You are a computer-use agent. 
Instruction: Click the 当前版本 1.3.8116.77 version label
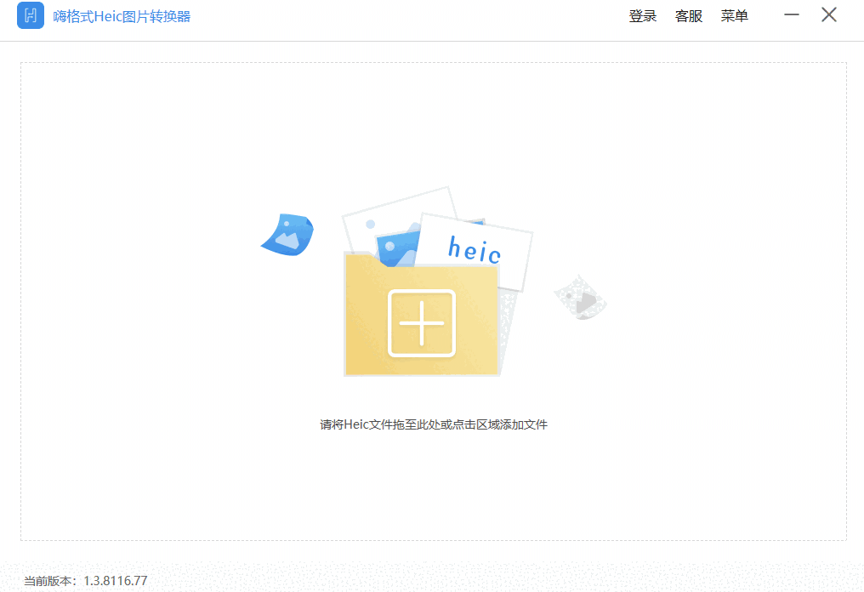[85, 581]
